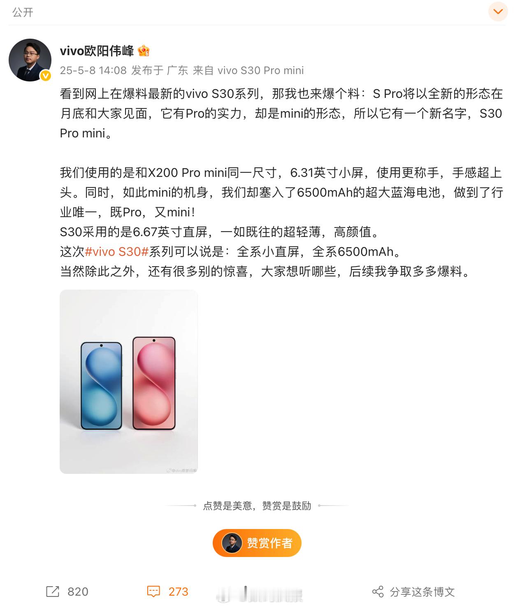Viewport: 520px width, 608px height.
Task: Click the 25-5-8 14:08 post timestamp
Action: 93,70
